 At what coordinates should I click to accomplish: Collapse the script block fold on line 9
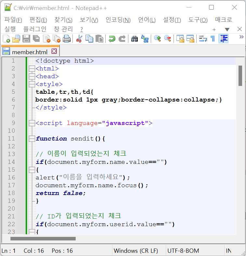pyautogui.click(x=32, y=123)
